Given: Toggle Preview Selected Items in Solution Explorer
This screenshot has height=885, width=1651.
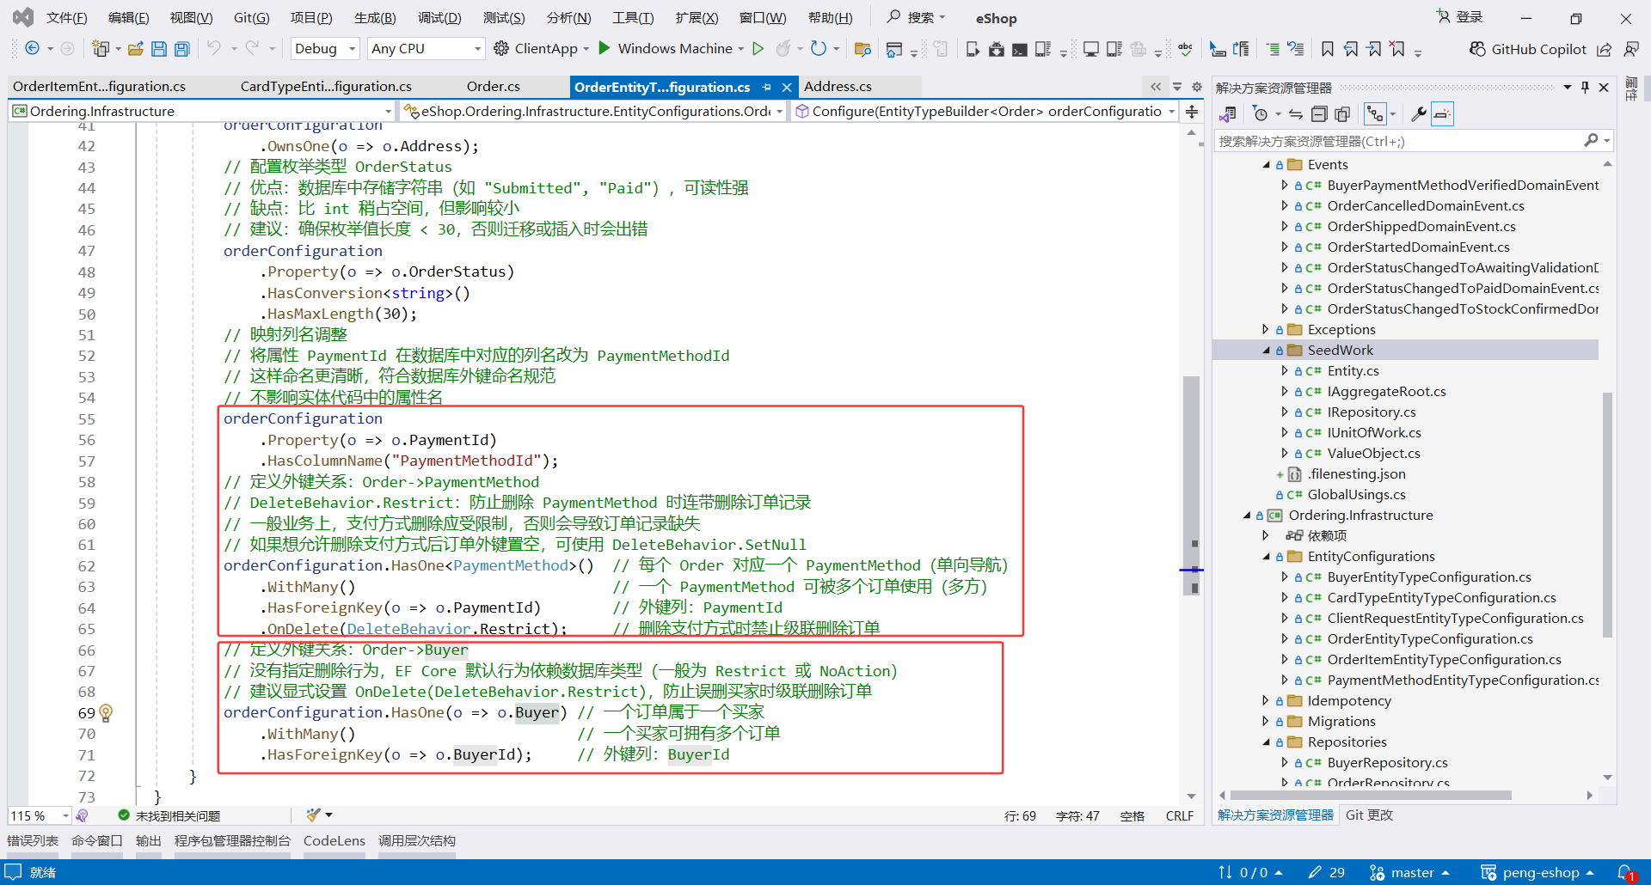Looking at the screenshot, I should [1442, 113].
